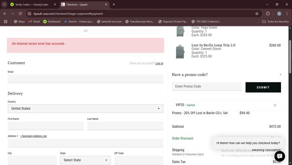Click Lost In Berlin Long Trip 2.0 title
Image resolution: width=292 pixels, height=165 pixels.
click(x=213, y=45)
